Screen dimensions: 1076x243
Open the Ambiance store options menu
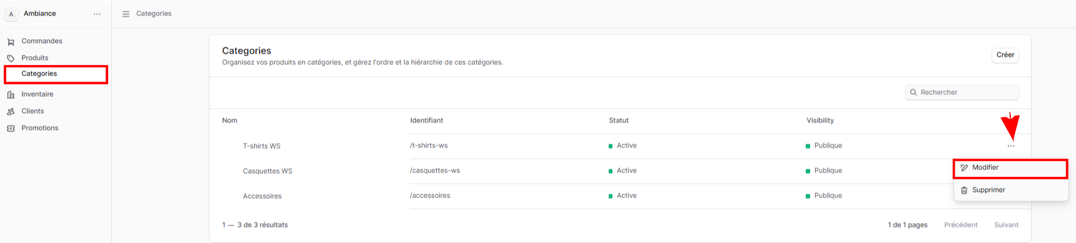pos(97,14)
